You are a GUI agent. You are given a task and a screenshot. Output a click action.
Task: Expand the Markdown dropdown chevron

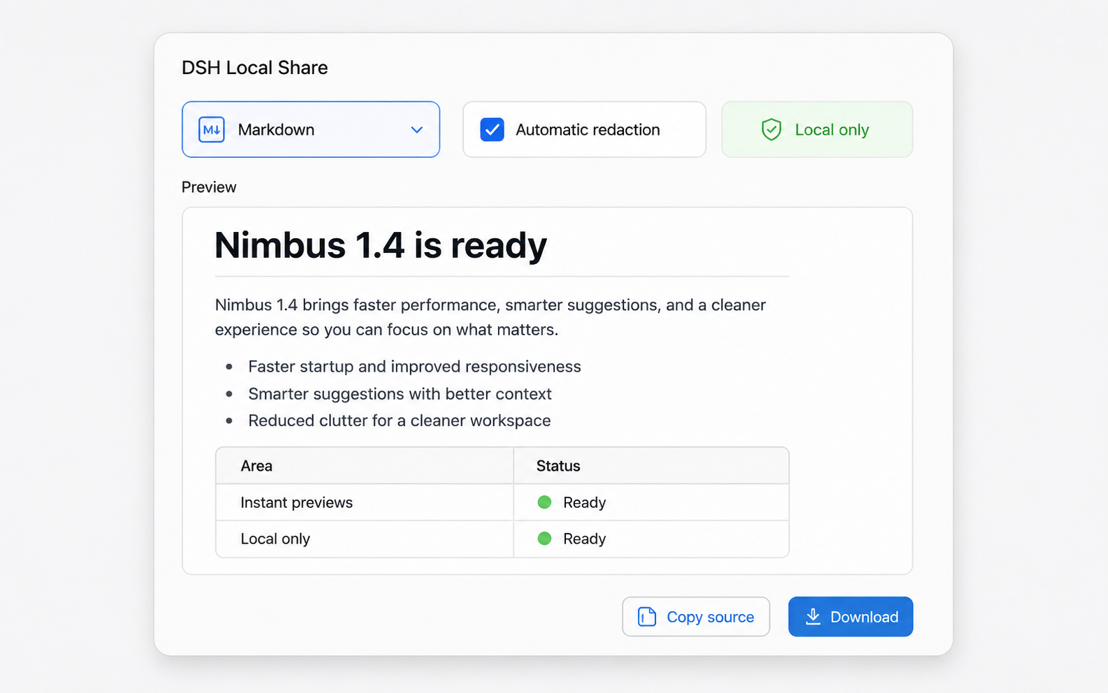coord(417,130)
